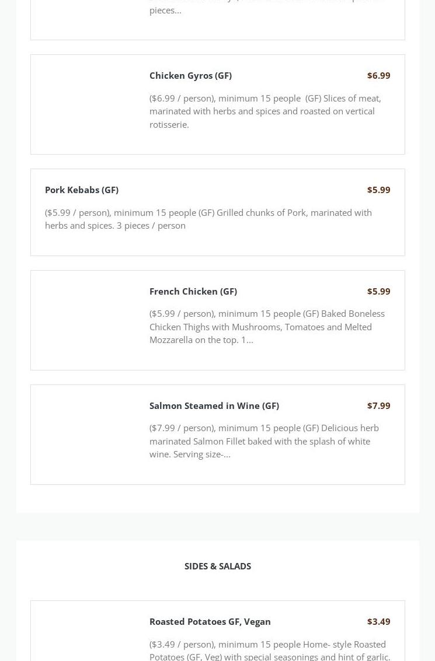
Task: Select the Roasted Potatoes GF, Vegan title
Action: [210, 621]
